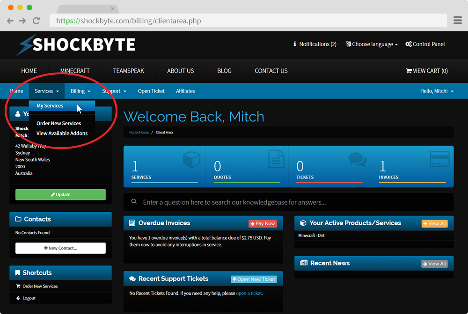Open the 0 TICKETS stat tile
Screen dimensions: 468x314
pos(329,166)
